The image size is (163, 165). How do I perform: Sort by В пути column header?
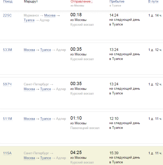click(x=153, y=1)
